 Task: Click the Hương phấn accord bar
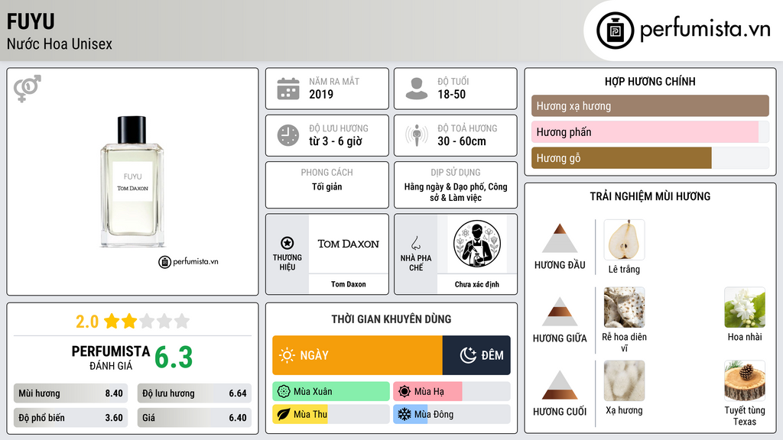(x=650, y=131)
